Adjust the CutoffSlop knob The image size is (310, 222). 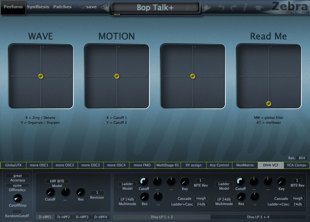click(x=18, y=198)
